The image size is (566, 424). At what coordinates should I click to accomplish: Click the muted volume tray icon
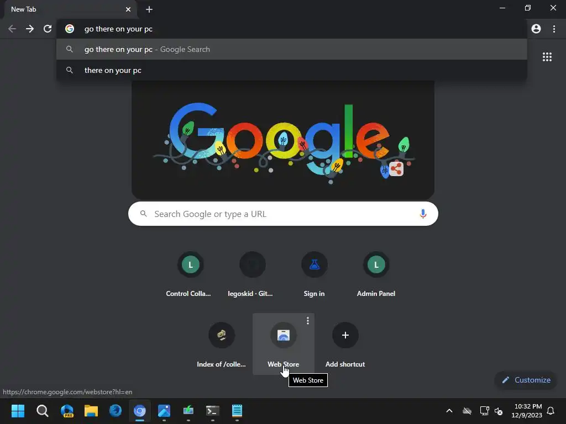[499, 411]
